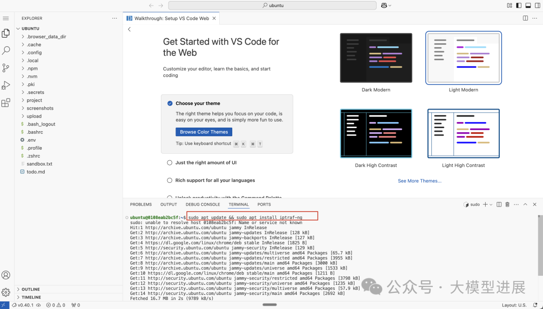Click the Layout: U.S. status item
Screen dimensions: 543x309
click(514, 305)
